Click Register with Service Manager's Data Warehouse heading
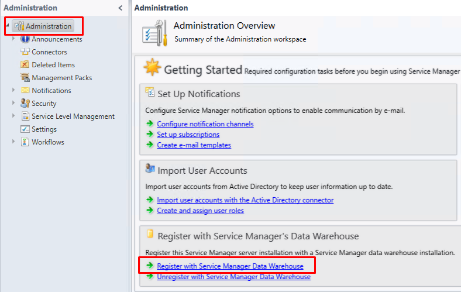 [x=258, y=236]
